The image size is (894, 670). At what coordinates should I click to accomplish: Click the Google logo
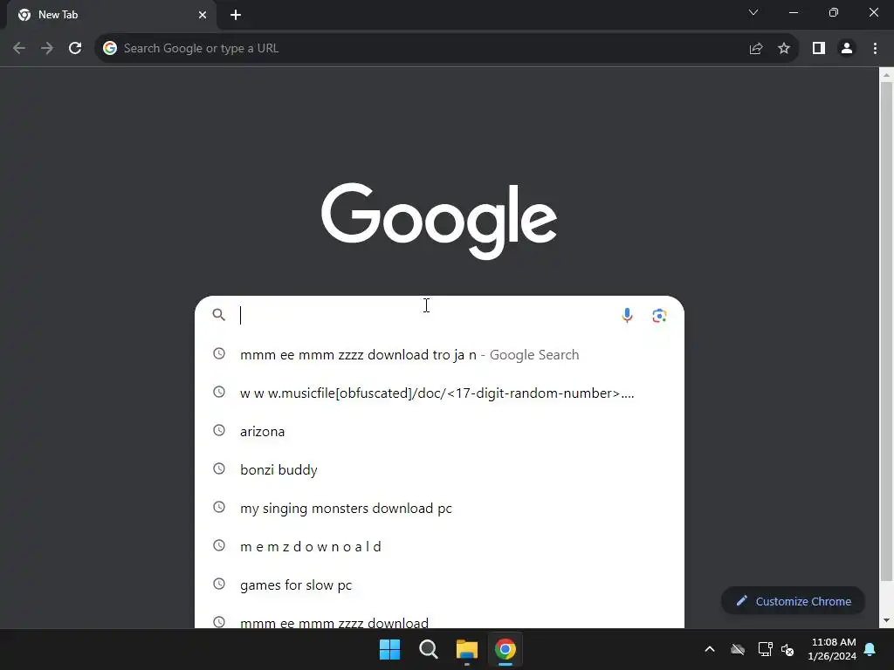point(439,221)
